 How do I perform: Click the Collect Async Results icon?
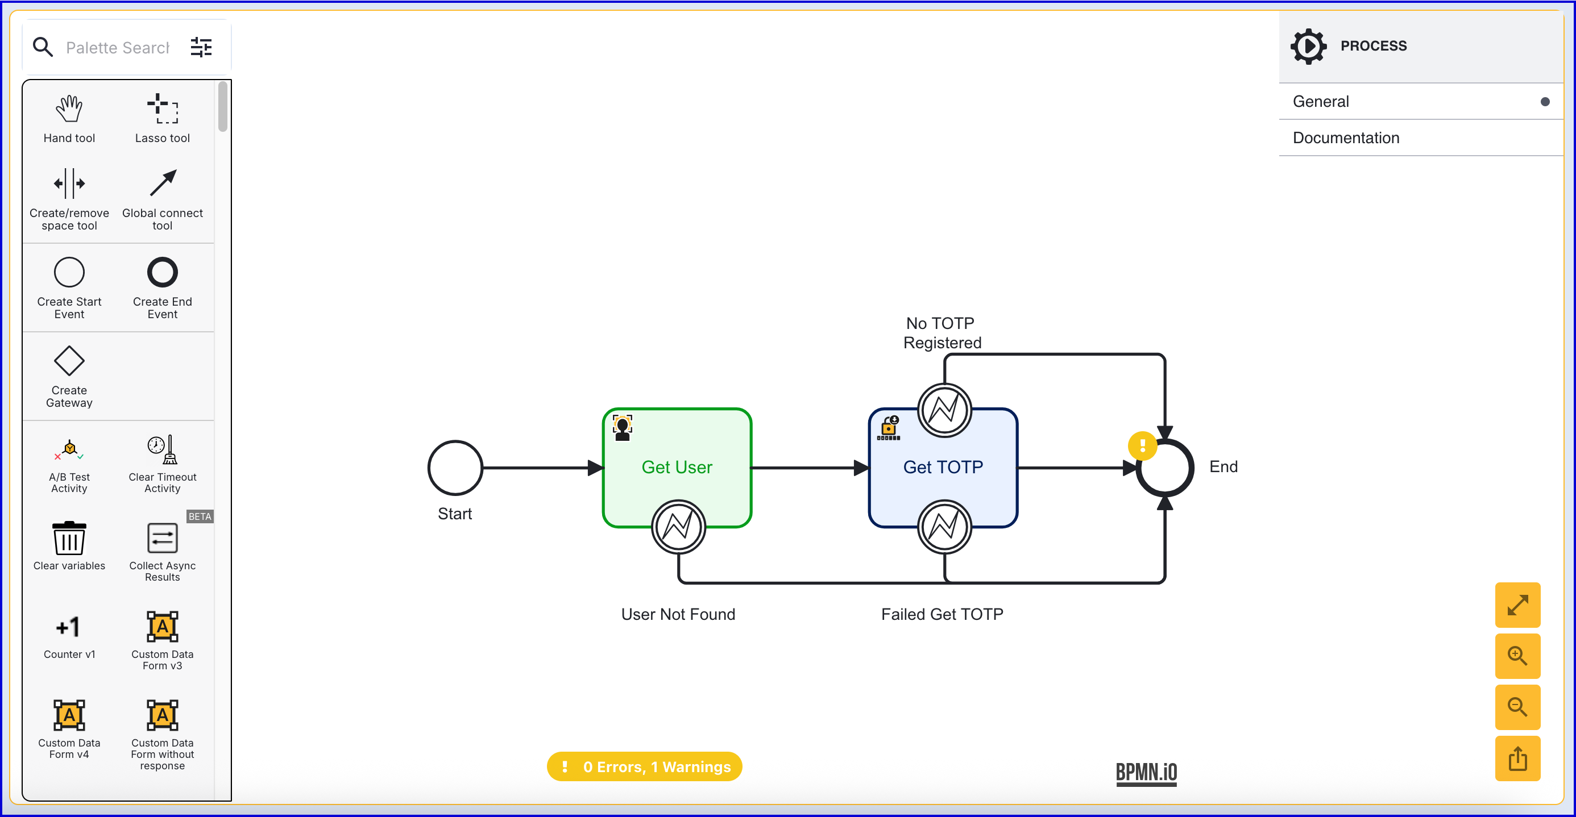[x=162, y=539]
